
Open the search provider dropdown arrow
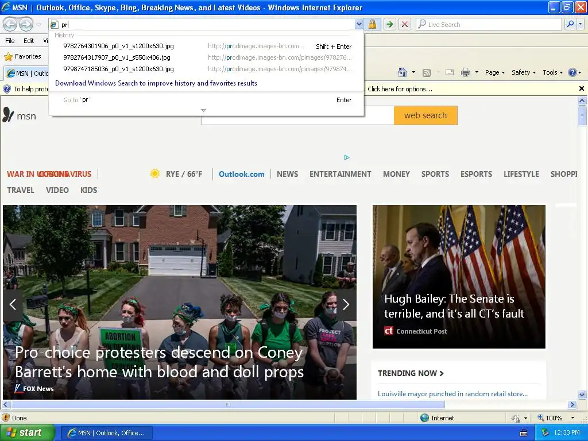pyautogui.click(x=581, y=24)
